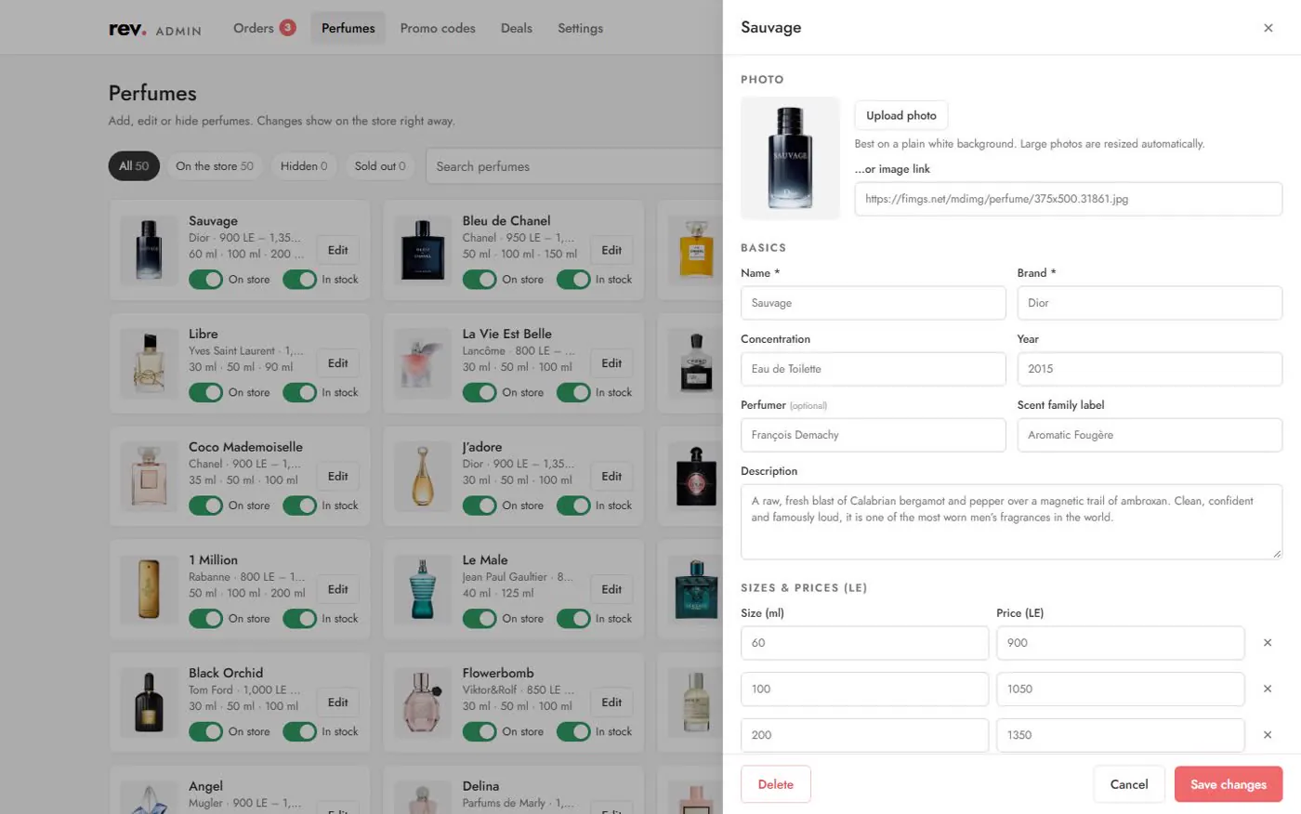
Task: Focus the Search perfumes field
Action: tap(574, 166)
